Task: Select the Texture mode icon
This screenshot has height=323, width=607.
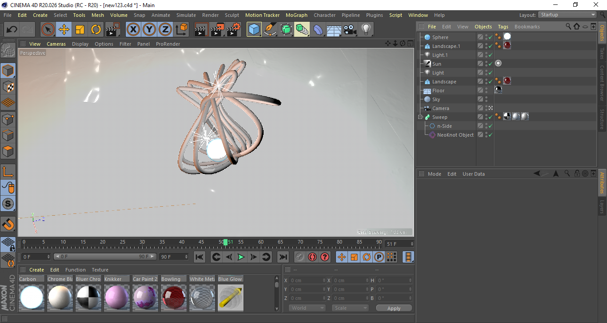Action: coord(8,87)
